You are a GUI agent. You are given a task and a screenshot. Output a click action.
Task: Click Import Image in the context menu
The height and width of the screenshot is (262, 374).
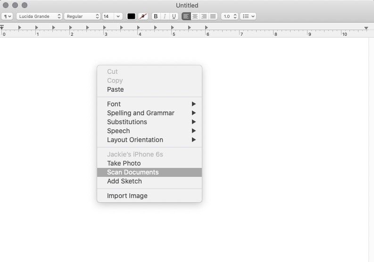(127, 196)
